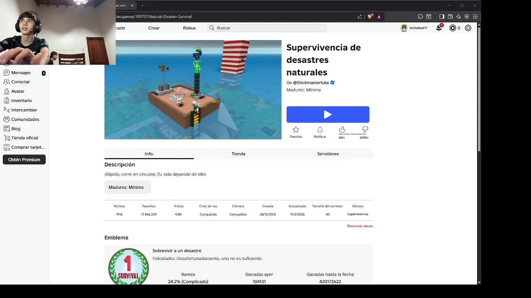The width and height of the screenshot is (531, 298).
Task: Click the Sobrevivir a un desastre badge title
Action: (177, 250)
